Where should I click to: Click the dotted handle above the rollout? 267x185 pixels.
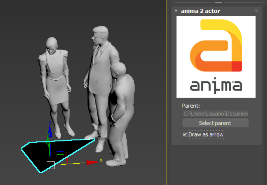(218, 2)
